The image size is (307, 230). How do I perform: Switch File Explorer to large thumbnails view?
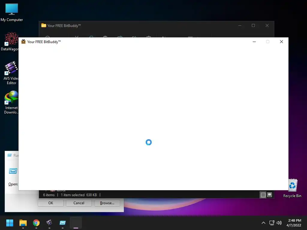[x=270, y=195]
